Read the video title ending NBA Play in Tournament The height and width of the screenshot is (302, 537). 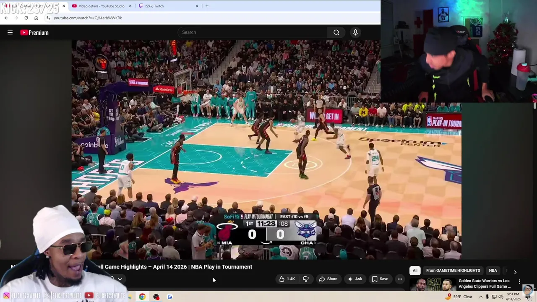click(x=174, y=267)
